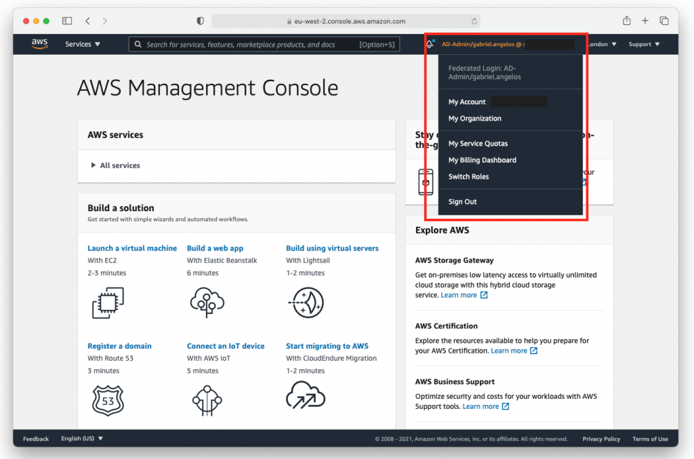The width and height of the screenshot is (694, 459).
Task: Select My Organization in the menu
Action: 475,118
